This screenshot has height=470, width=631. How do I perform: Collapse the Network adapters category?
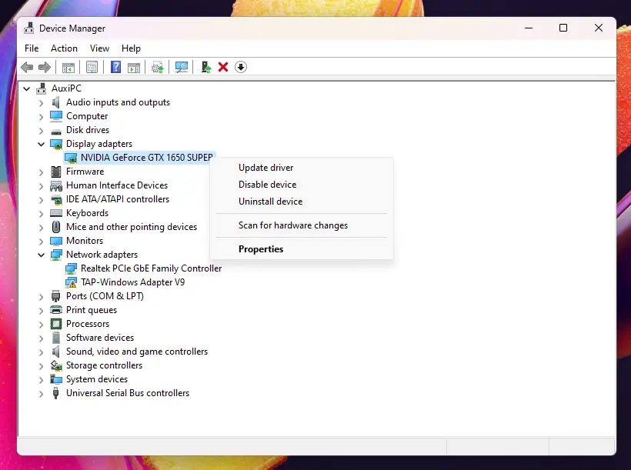coord(41,255)
